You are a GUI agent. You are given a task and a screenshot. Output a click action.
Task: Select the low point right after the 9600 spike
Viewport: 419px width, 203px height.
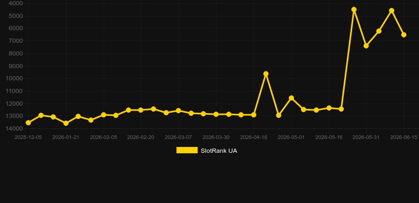tap(278, 115)
